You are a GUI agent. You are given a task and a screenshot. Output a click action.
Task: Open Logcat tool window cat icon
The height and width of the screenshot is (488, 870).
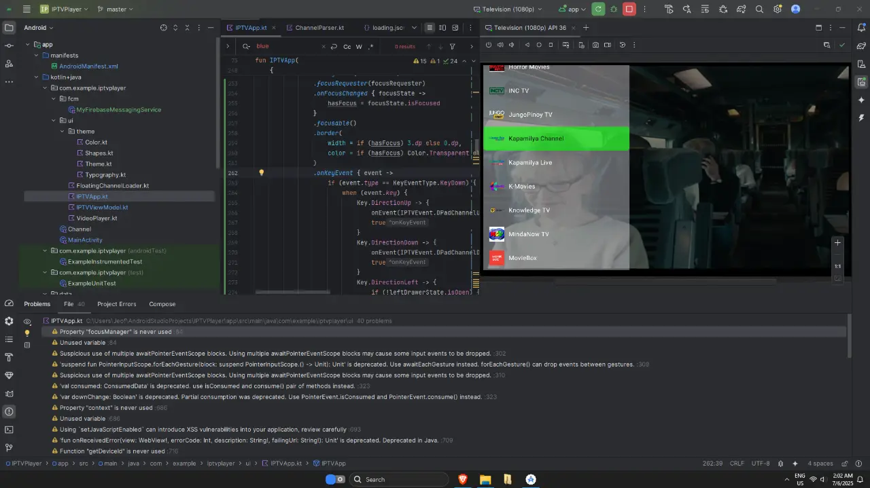(x=9, y=394)
